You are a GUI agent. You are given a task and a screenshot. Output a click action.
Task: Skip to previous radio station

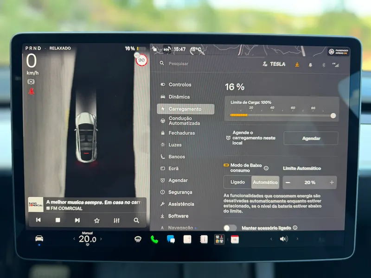[x=38, y=220]
